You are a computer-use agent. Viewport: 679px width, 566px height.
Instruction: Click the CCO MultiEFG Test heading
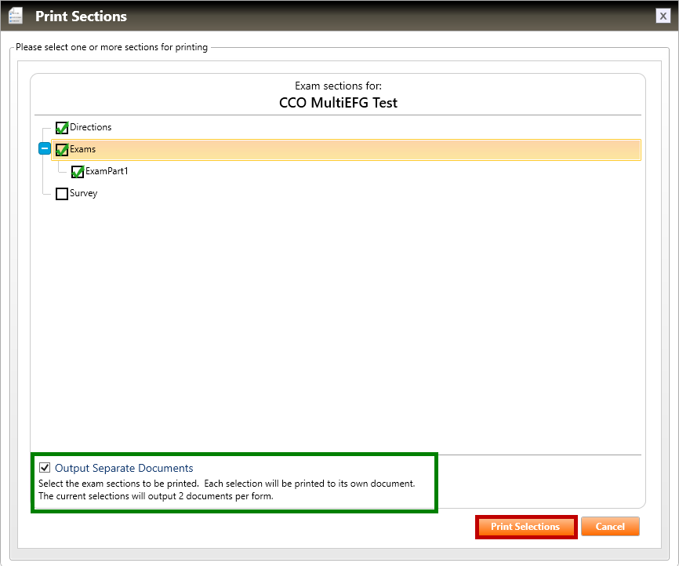pyautogui.click(x=338, y=103)
